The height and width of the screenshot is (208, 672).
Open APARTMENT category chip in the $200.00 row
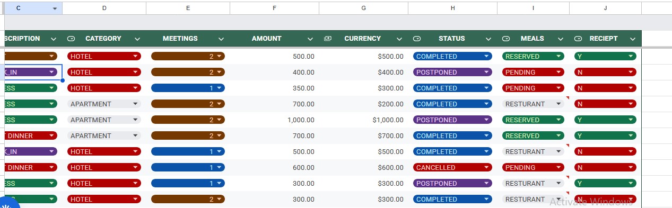coord(104,104)
